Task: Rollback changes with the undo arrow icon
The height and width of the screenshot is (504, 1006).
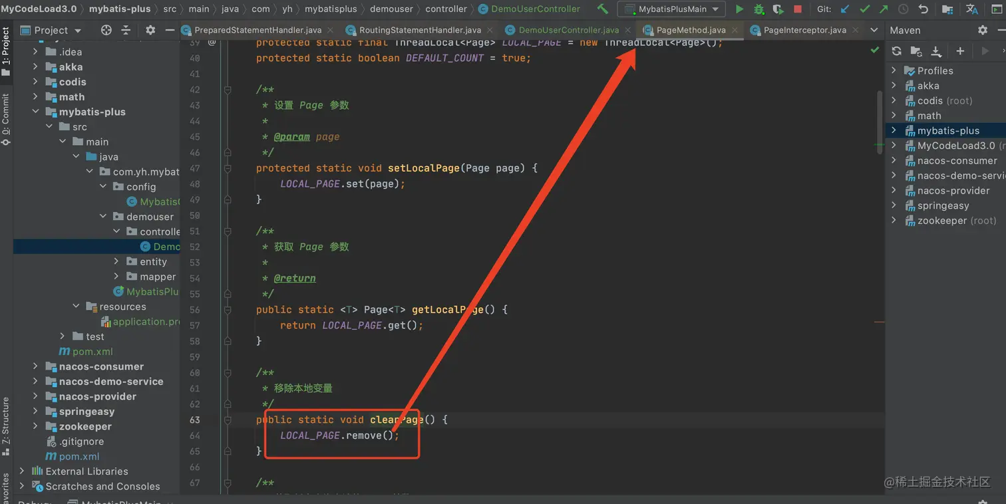Action: click(x=923, y=9)
